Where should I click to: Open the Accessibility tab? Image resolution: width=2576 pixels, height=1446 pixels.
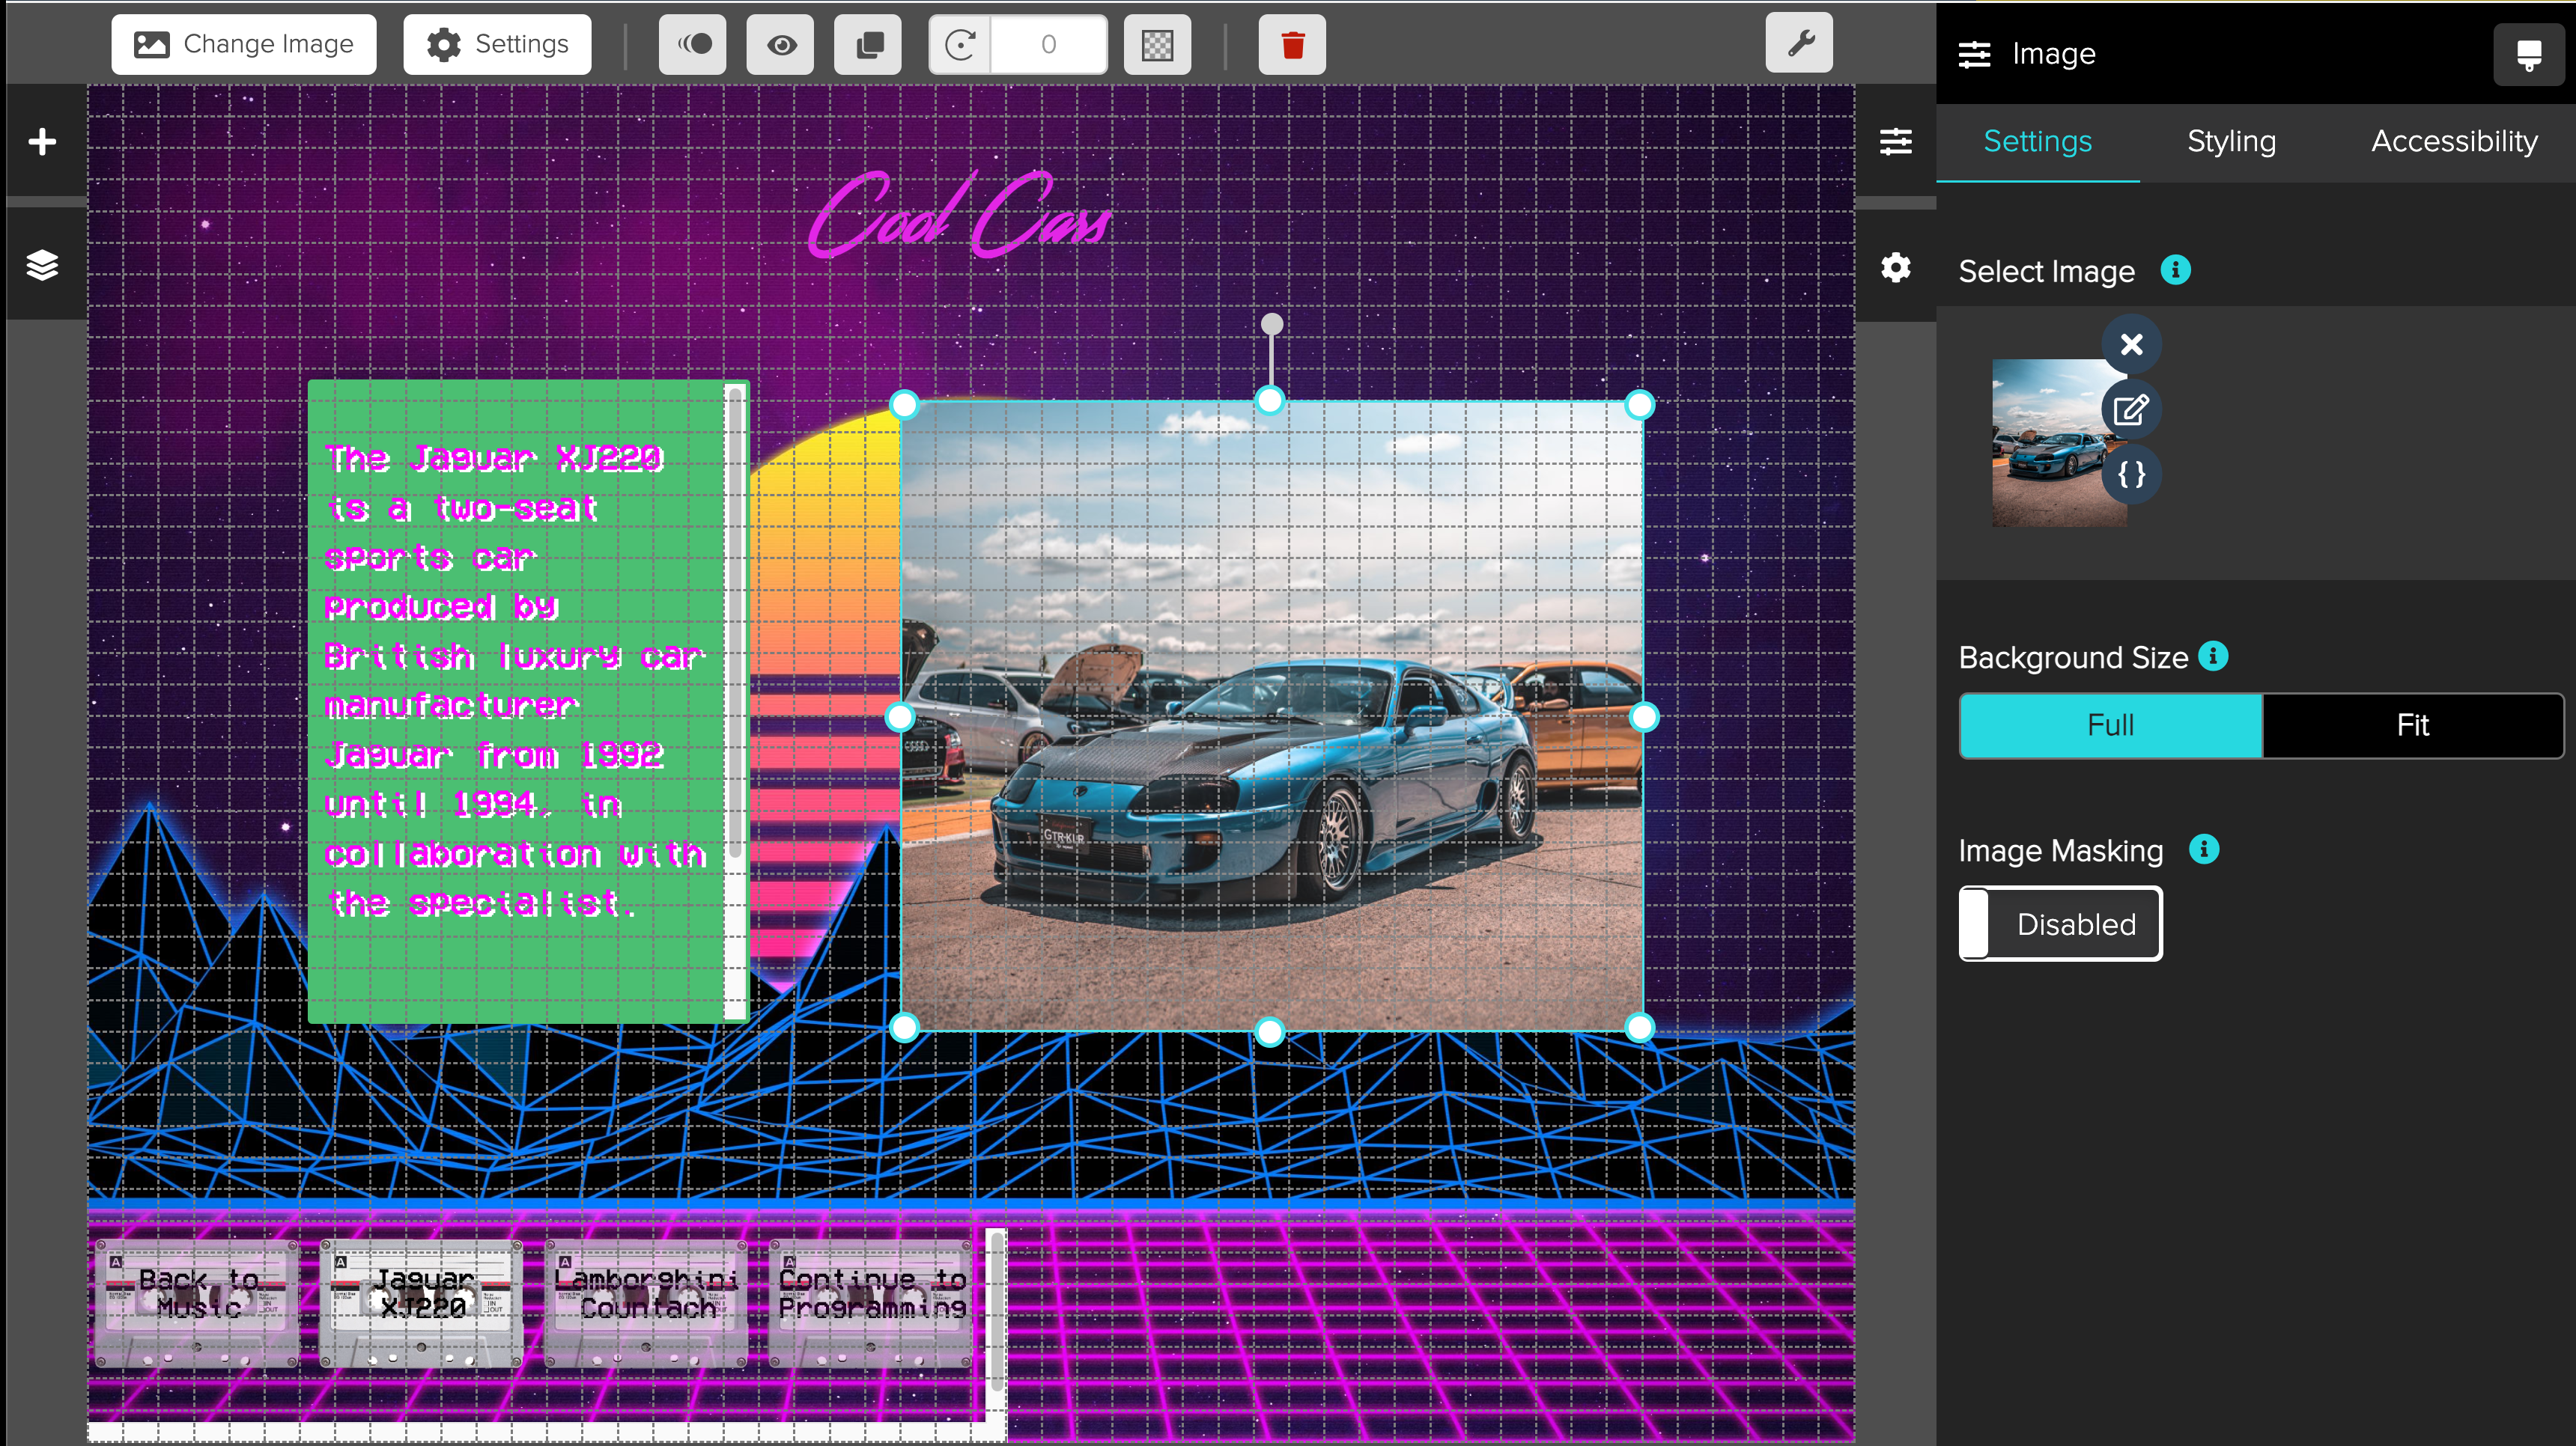(2454, 141)
